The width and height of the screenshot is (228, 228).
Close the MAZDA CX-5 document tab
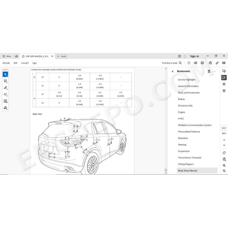point(52,56)
